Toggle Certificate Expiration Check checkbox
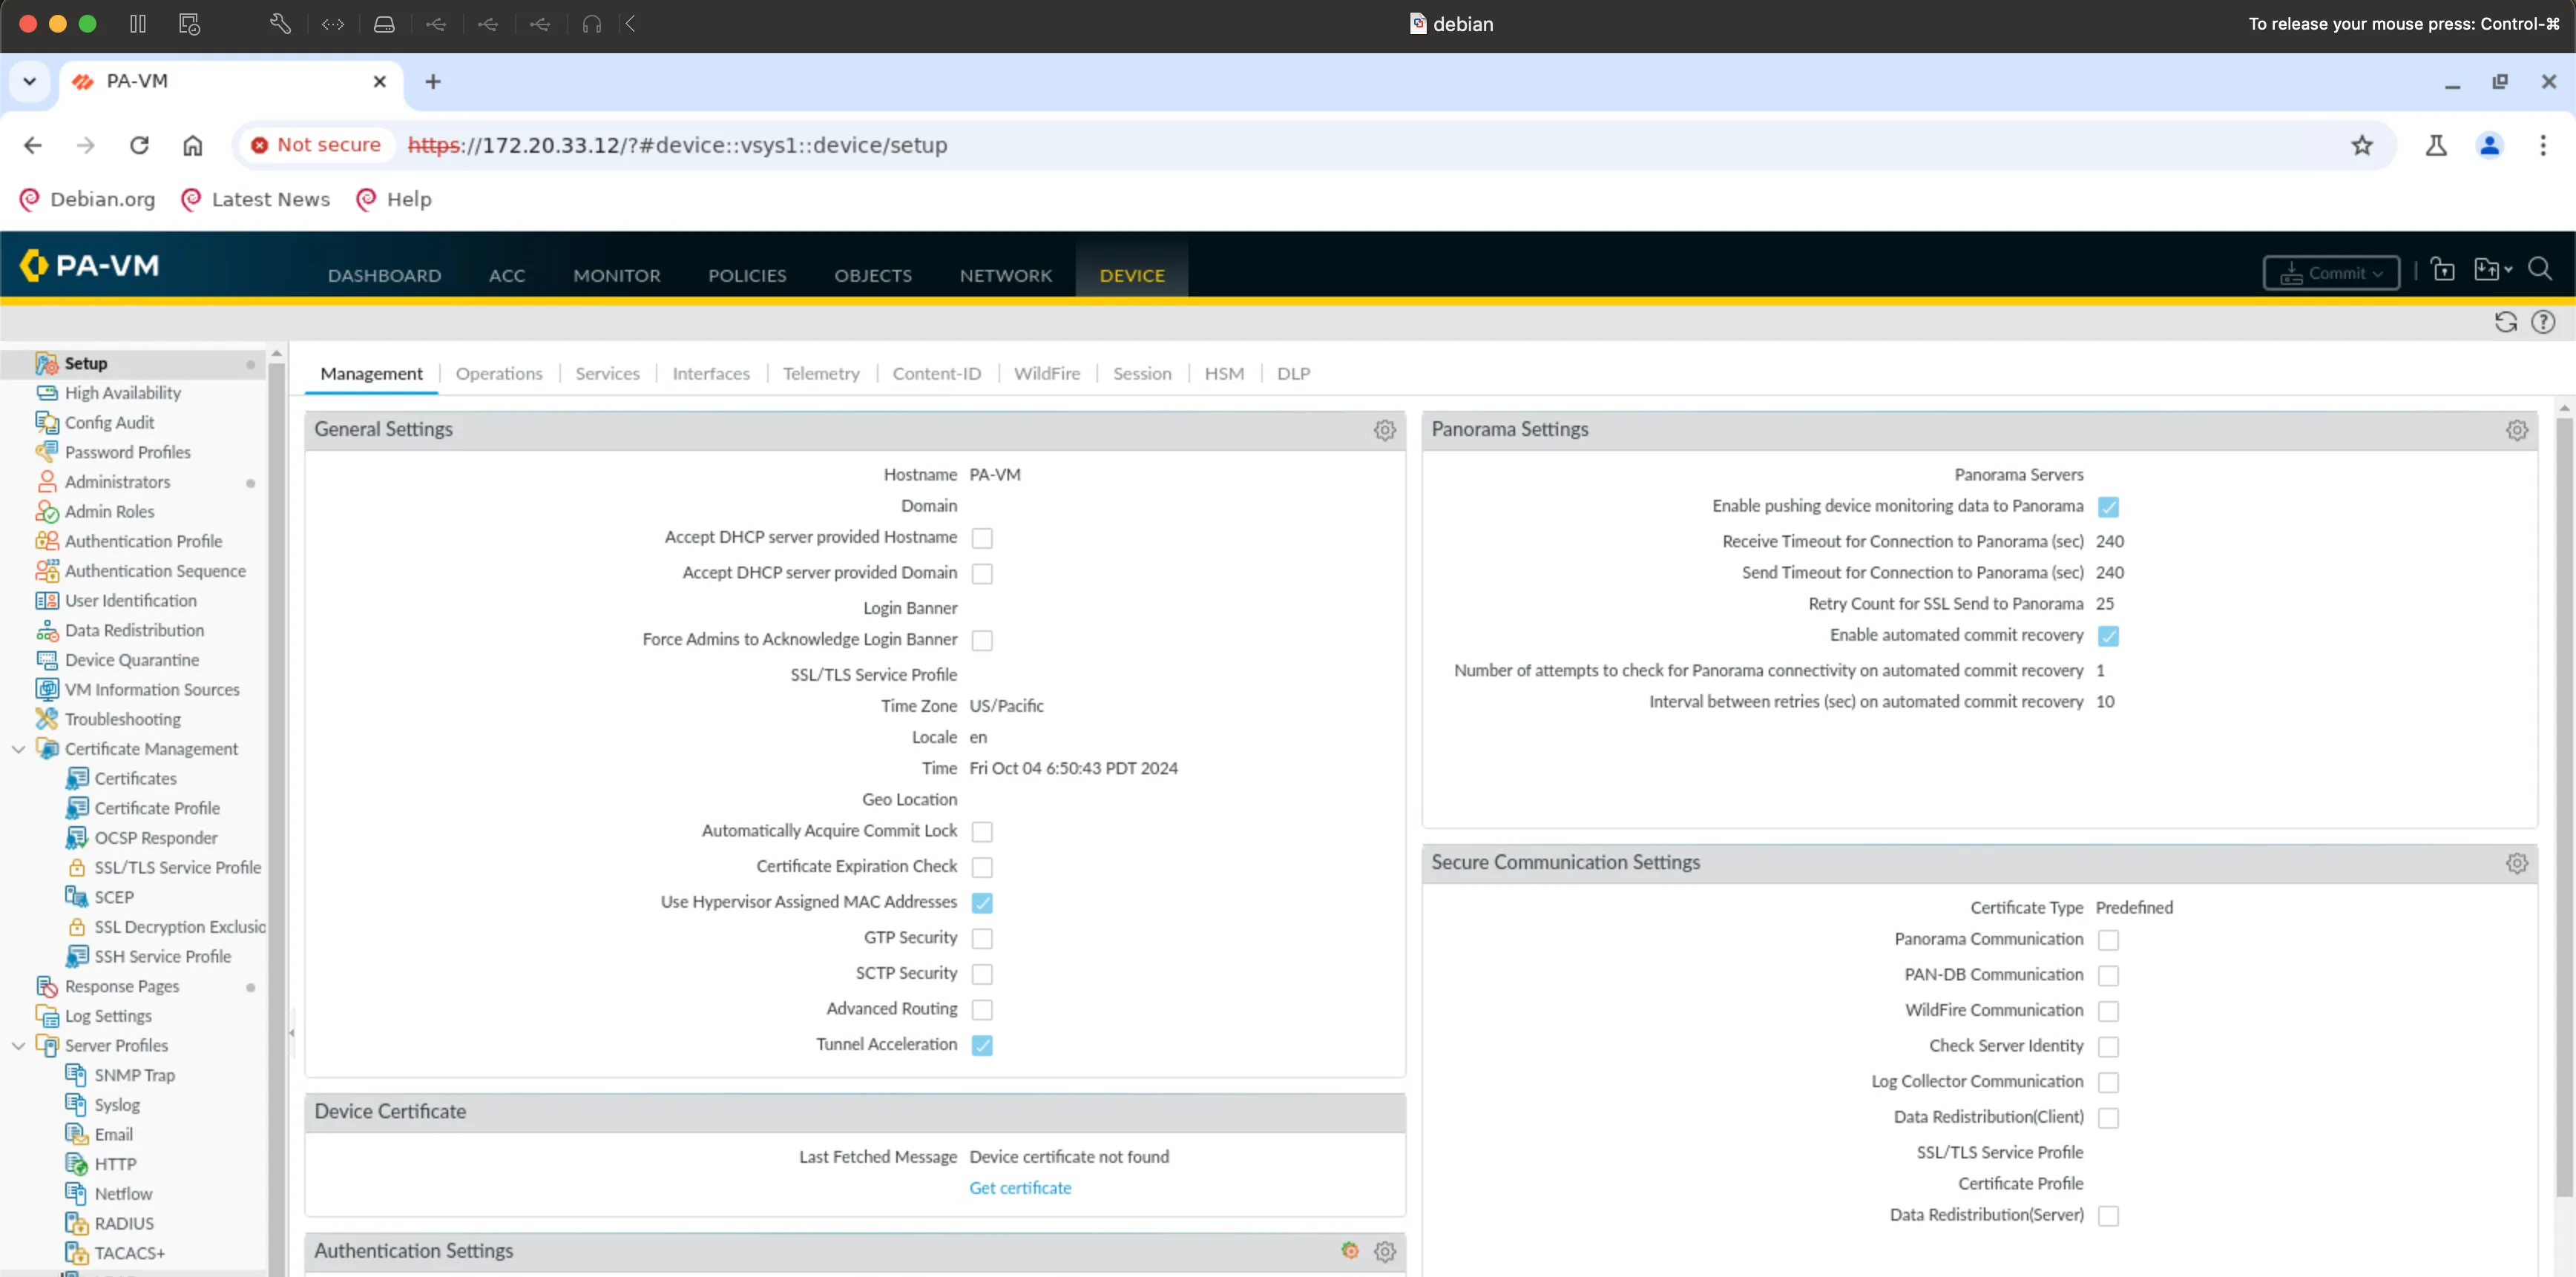Screen dimensions: 2576x1277 (x=982, y=868)
